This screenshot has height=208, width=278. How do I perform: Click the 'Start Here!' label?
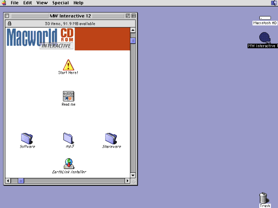(x=68, y=73)
